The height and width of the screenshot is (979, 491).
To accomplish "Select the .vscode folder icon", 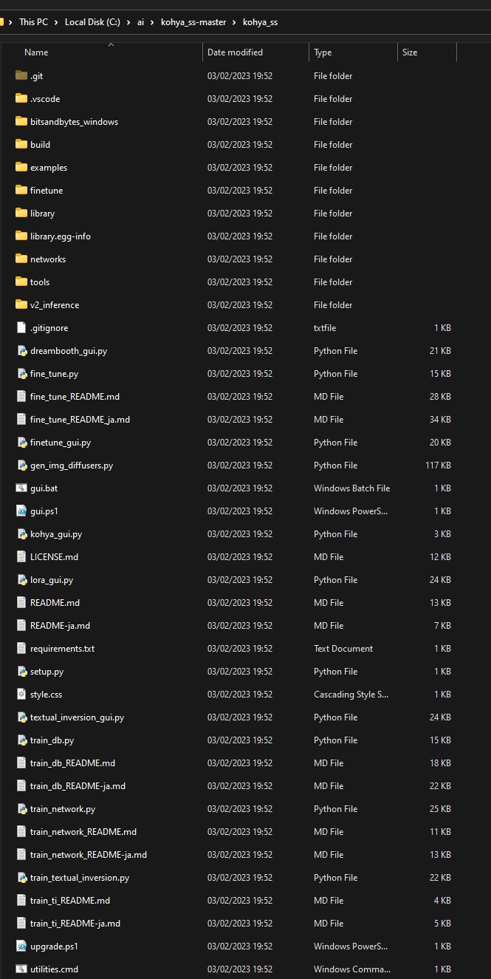I will (x=21, y=98).
